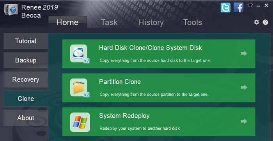Open Hard Disk Clone/Clone System Disk

[x=159, y=54]
